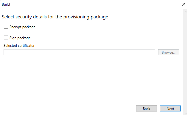Screen dimensions: 187x115
Task: Turn on package signing option
Action: 6,38
